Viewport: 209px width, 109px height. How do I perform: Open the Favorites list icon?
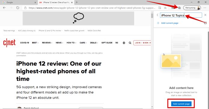[x=173, y=8]
